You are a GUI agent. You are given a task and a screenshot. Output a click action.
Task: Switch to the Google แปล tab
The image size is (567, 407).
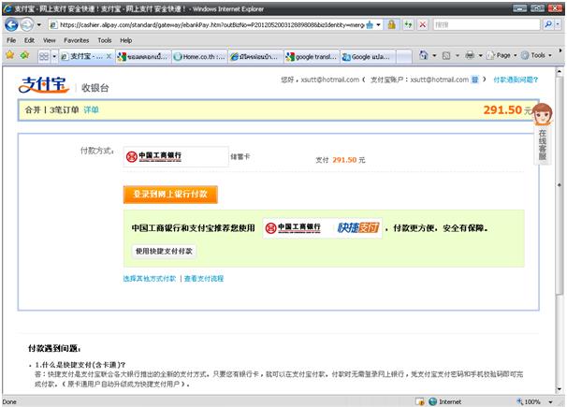coord(368,57)
